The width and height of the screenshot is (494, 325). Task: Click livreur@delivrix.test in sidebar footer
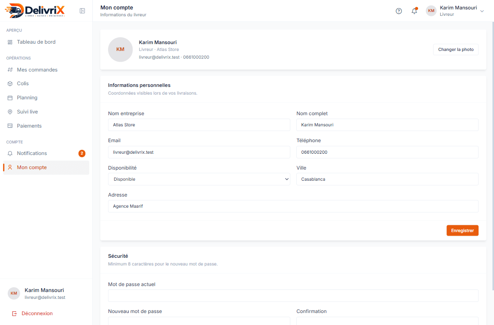point(45,297)
